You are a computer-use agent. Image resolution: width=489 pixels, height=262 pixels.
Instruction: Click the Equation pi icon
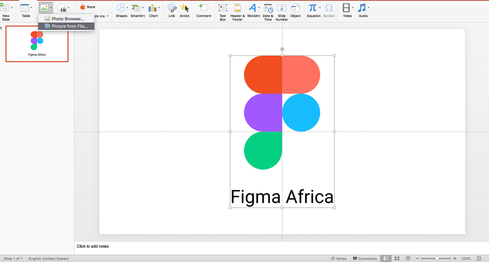[x=313, y=8]
